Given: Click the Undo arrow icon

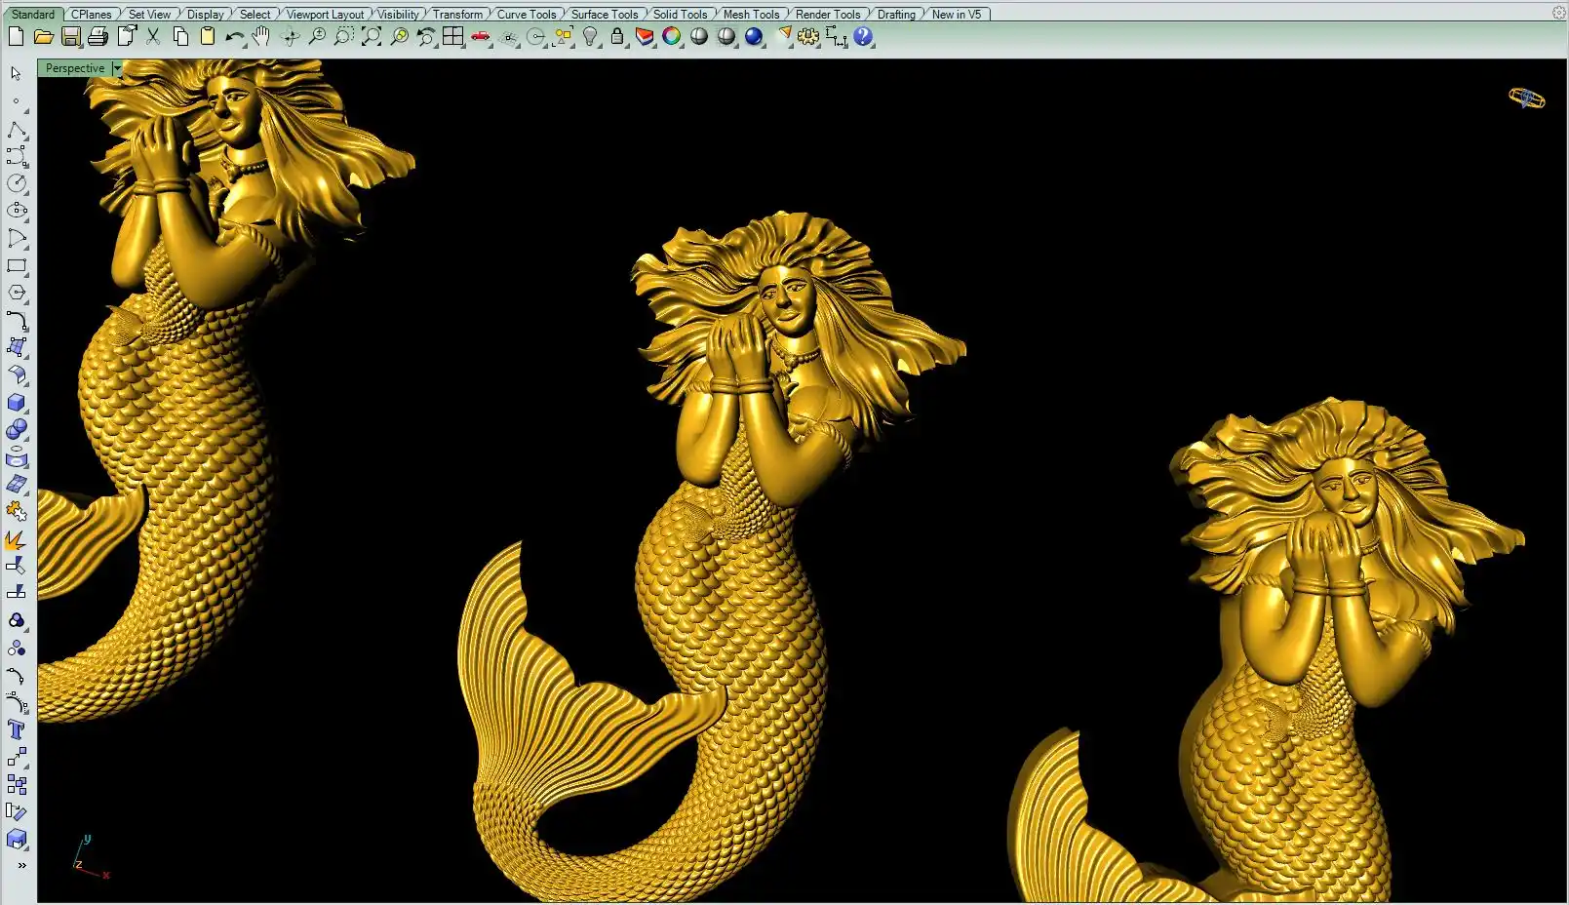Looking at the screenshot, I should click(234, 37).
